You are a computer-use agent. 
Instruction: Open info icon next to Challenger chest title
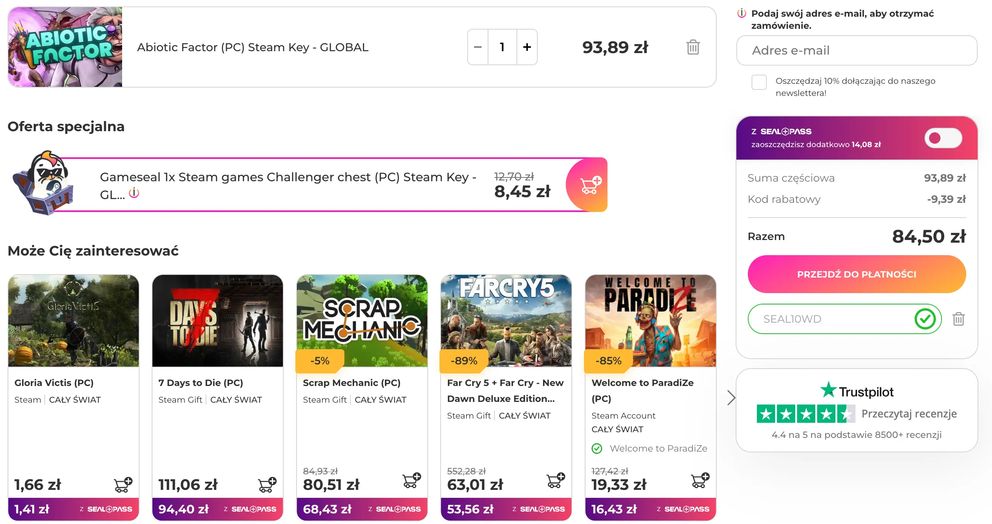click(x=133, y=193)
